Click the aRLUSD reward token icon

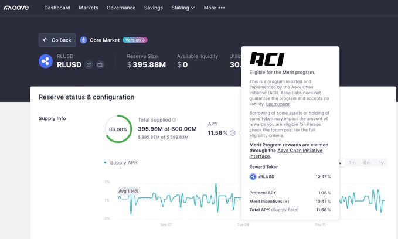(253, 176)
